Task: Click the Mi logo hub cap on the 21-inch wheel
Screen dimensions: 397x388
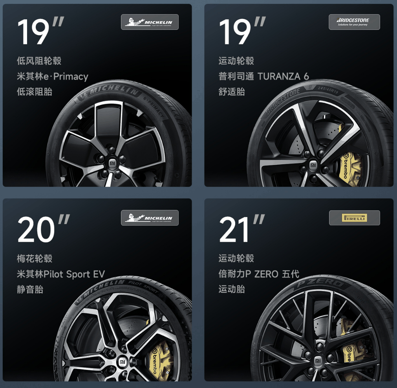Action: [318, 360]
